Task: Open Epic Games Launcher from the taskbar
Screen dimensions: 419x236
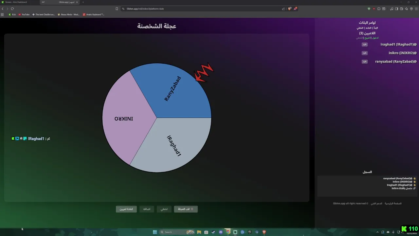Action: coord(249,232)
